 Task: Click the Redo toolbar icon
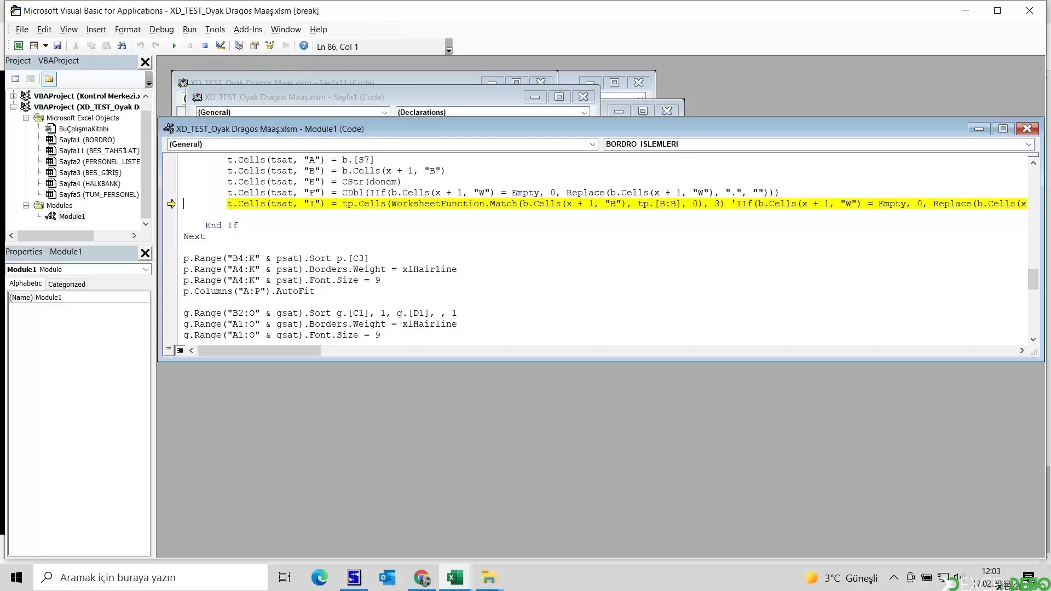(156, 46)
